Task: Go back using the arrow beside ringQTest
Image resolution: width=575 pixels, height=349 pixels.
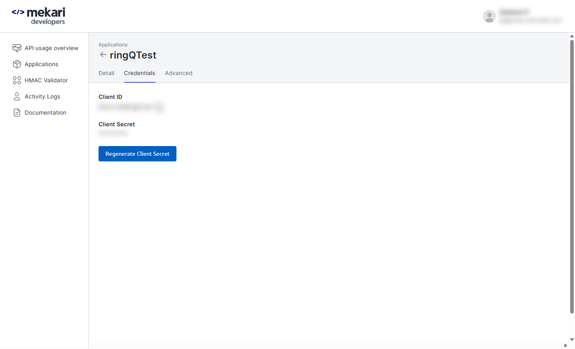Action: point(103,55)
